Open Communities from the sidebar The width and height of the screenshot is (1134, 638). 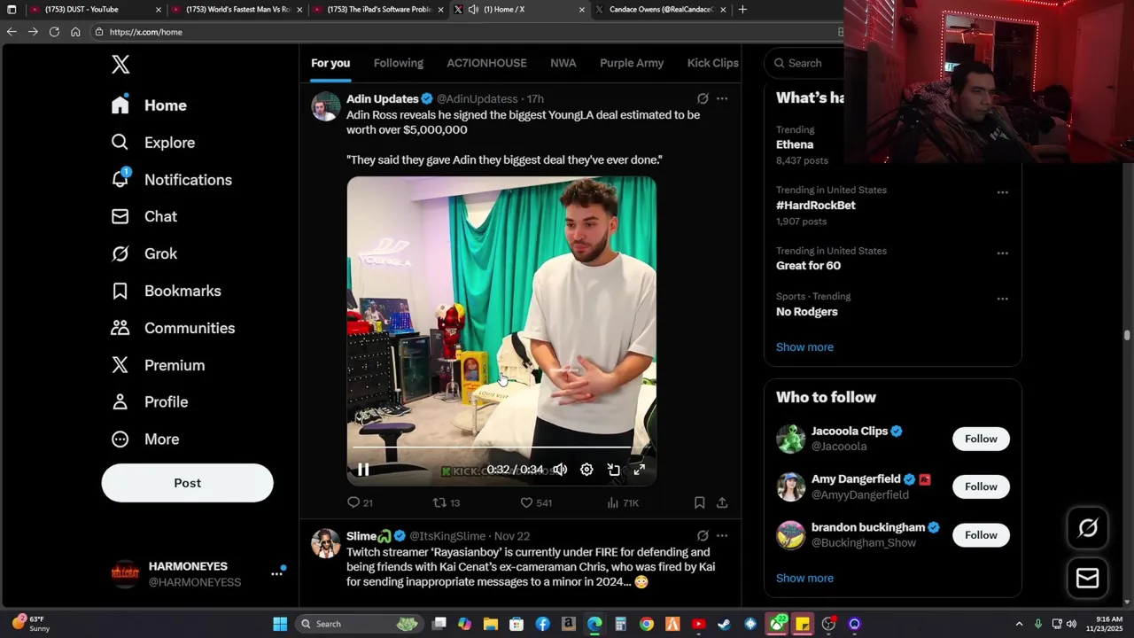[x=173, y=328]
